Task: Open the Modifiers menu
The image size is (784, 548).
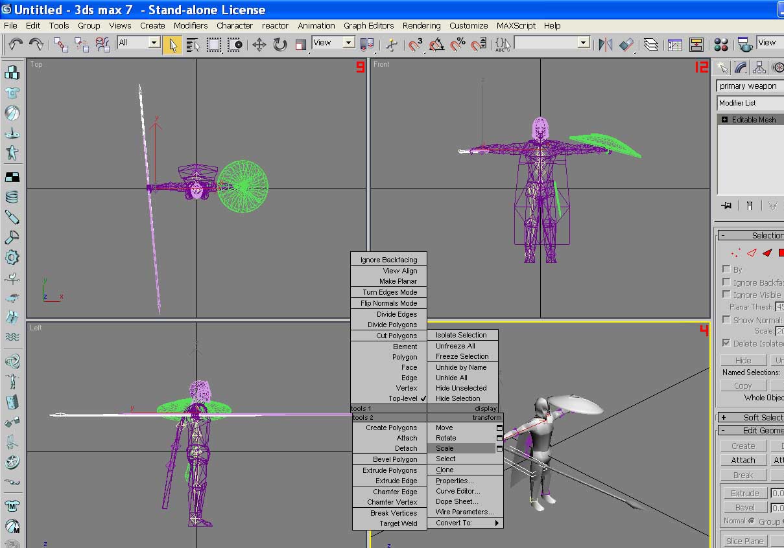Action: [x=191, y=25]
